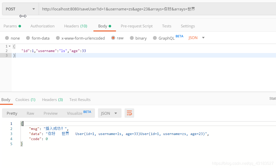The height and width of the screenshot is (168, 276).
Task: Select the raw body radio option
Action: pos(113,38)
